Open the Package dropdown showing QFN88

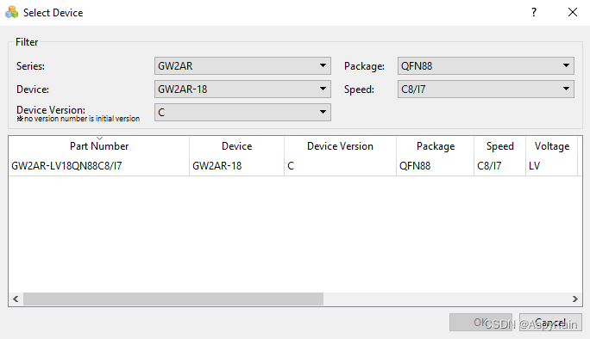pos(486,66)
